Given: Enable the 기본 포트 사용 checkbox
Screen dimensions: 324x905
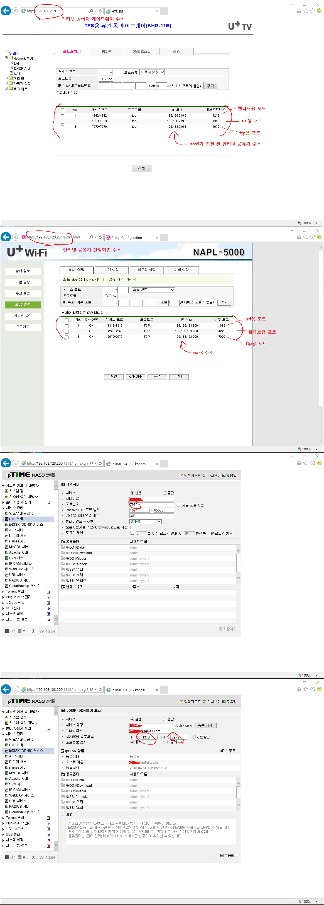Looking at the screenshot, I should pyautogui.click(x=178, y=505).
